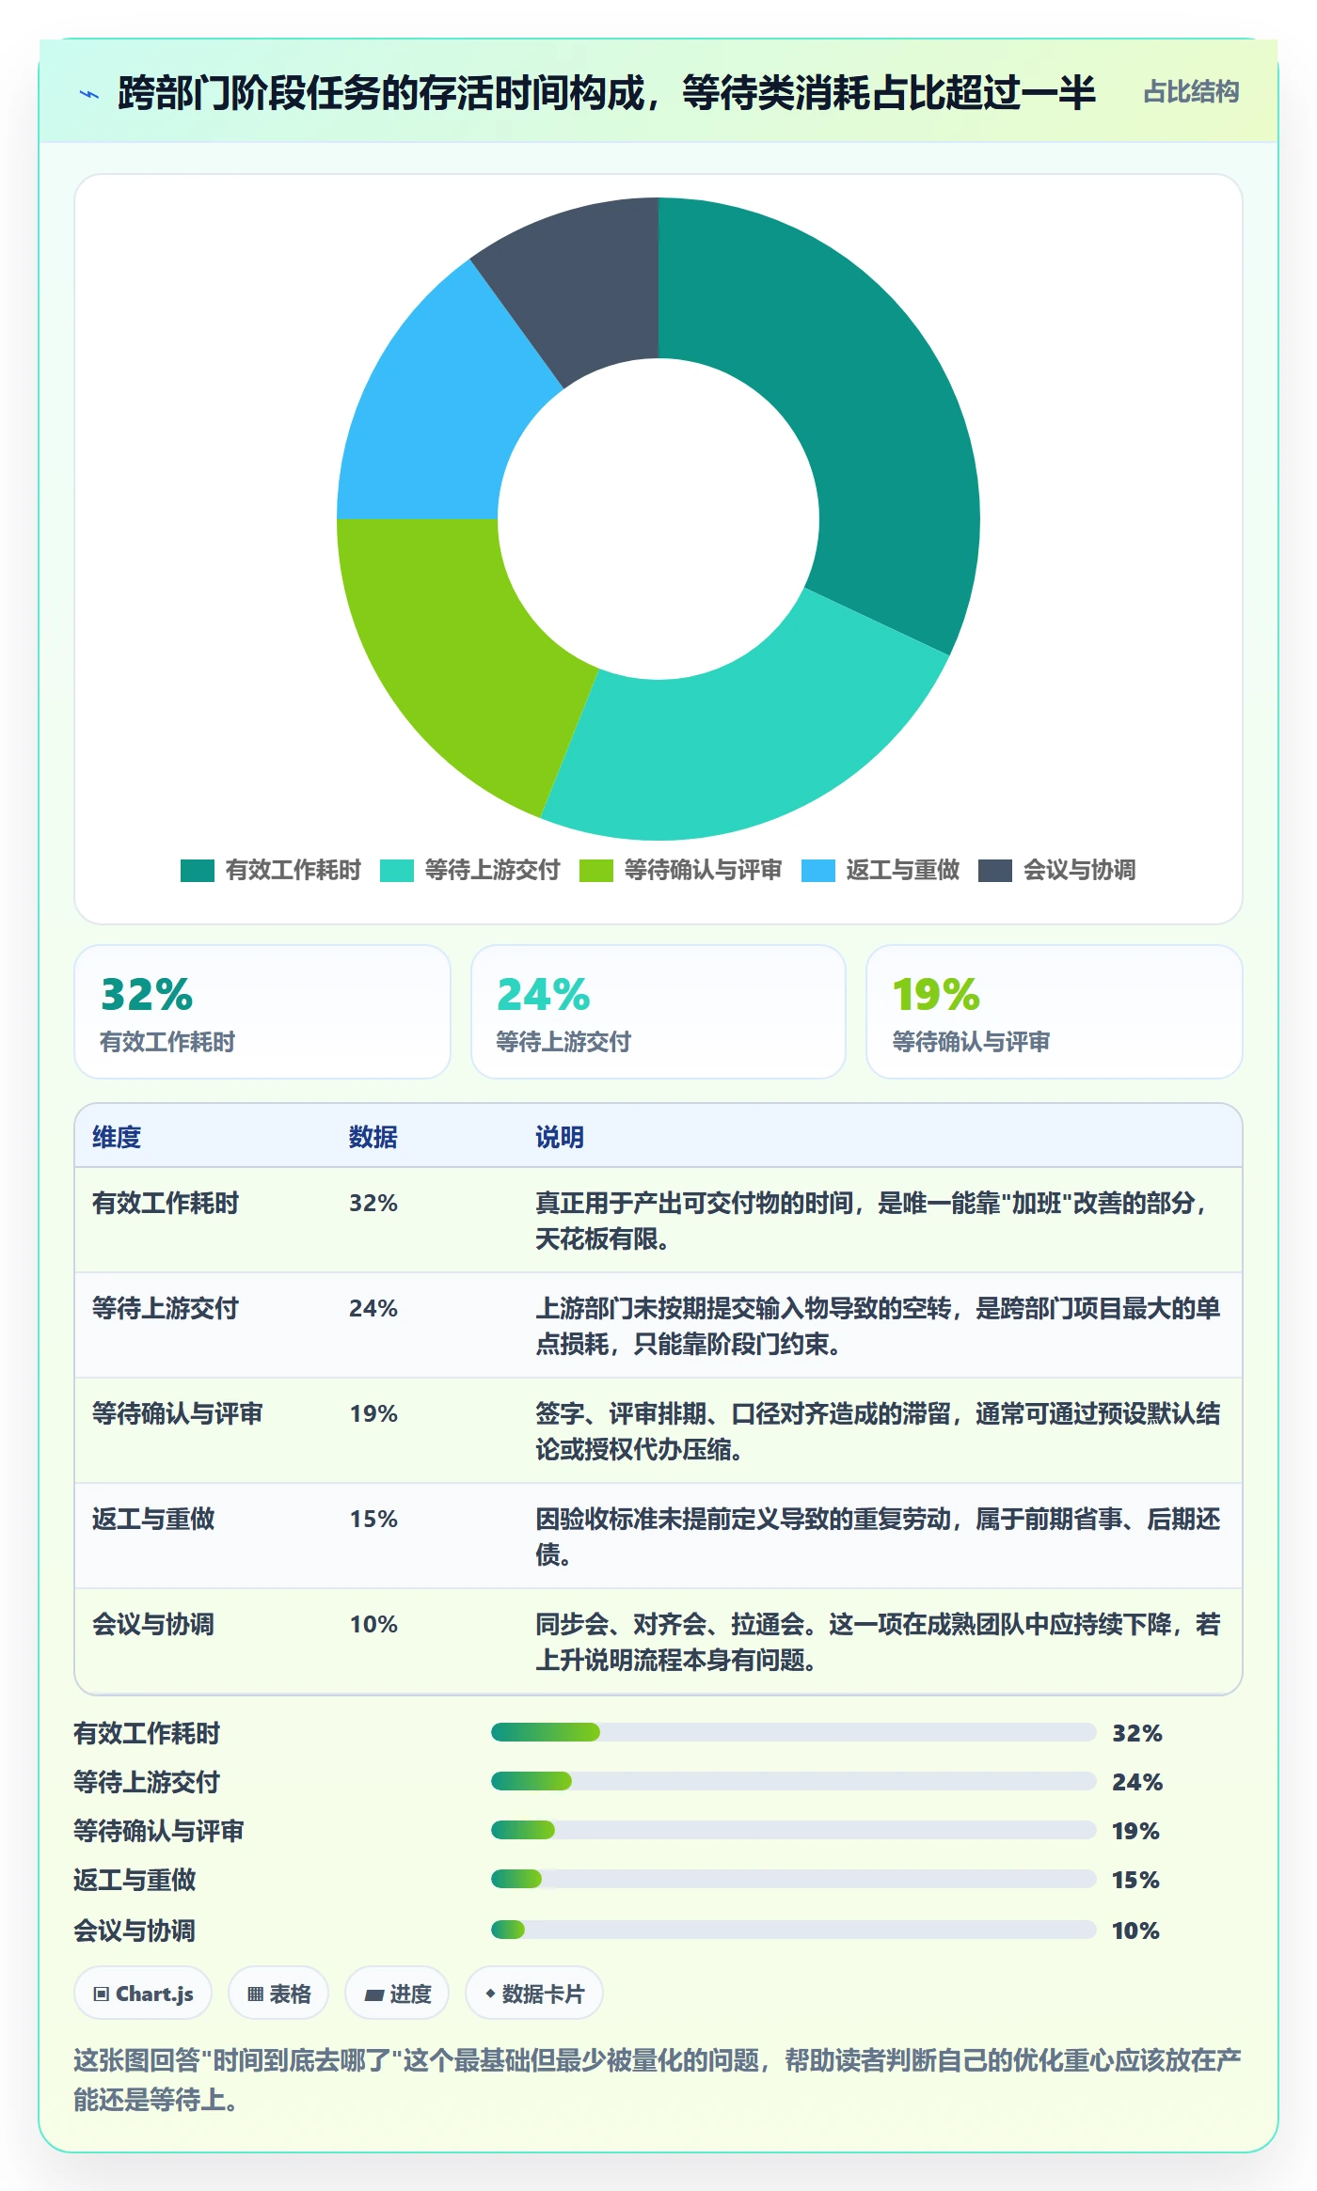Click the 说明 column header
The width and height of the screenshot is (1317, 2191).
pos(560,1137)
